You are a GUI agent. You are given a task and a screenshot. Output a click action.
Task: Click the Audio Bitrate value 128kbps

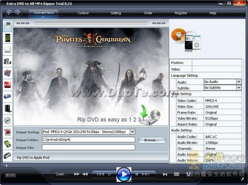[211, 143]
